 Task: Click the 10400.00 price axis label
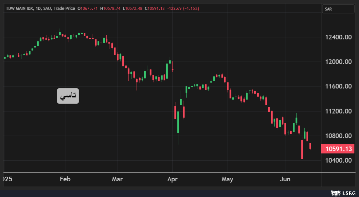(338, 160)
